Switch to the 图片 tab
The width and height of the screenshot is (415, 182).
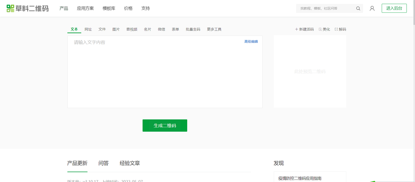pos(116,29)
